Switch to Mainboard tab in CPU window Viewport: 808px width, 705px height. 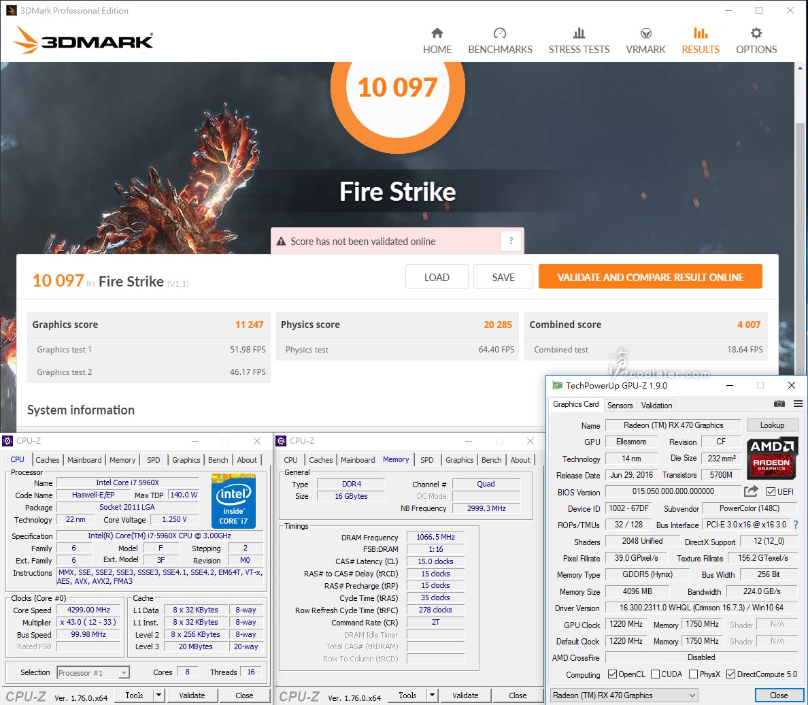tap(84, 459)
